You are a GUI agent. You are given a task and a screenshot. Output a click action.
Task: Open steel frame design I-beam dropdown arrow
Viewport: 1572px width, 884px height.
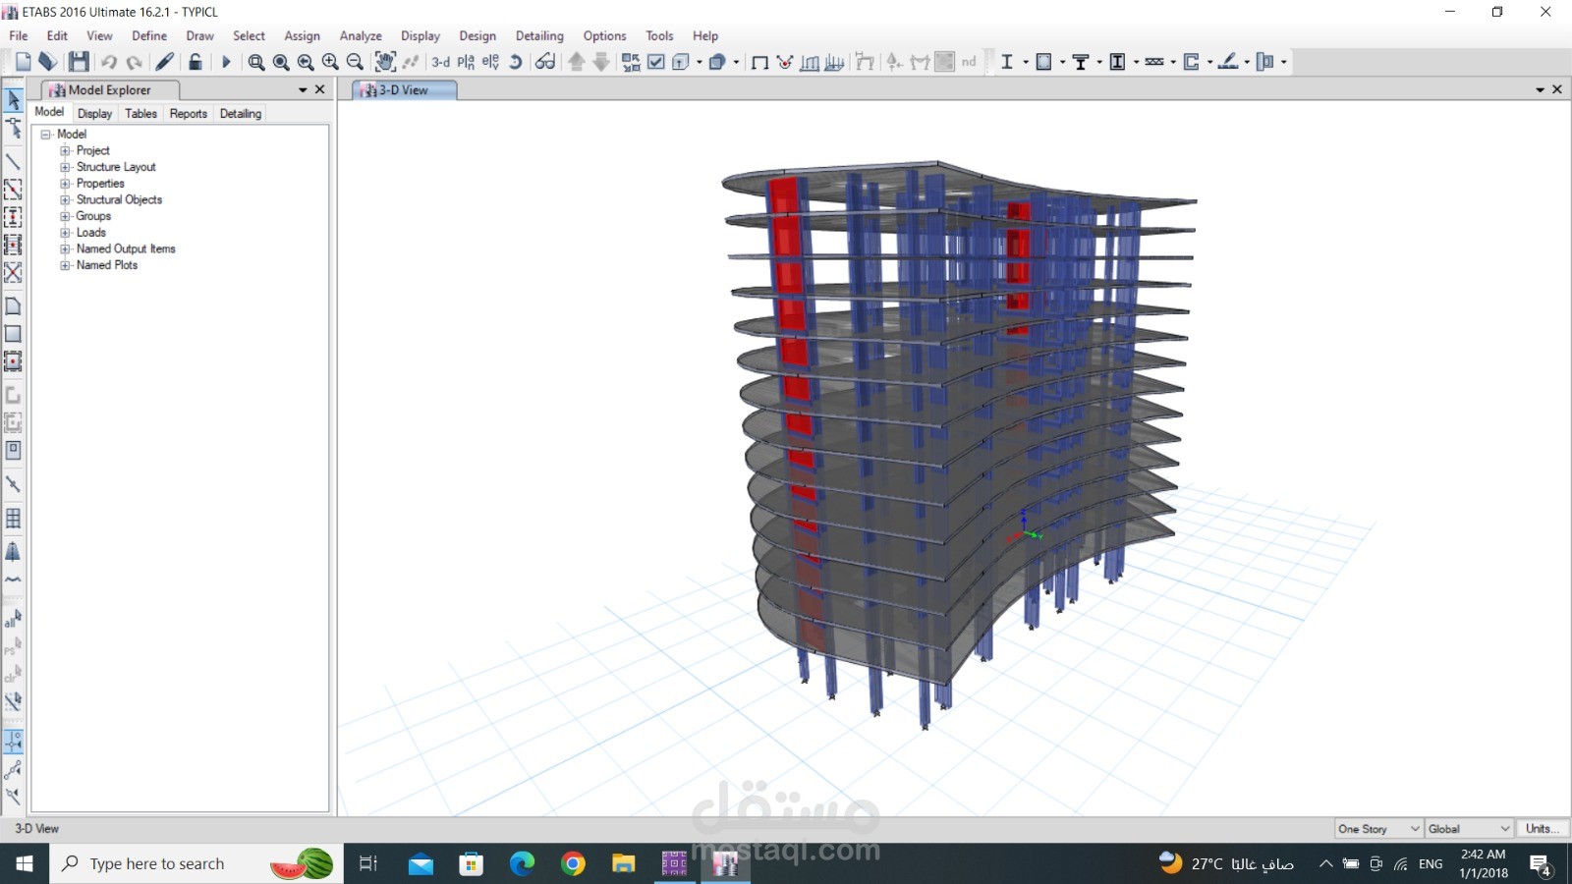[1026, 62]
